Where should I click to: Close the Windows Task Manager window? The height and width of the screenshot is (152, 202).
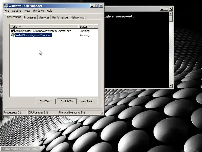click(101, 6)
